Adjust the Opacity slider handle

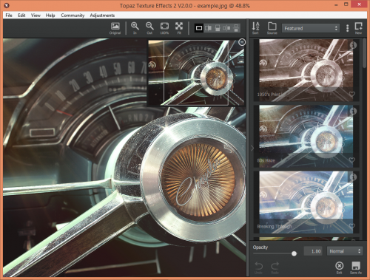(x=294, y=253)
